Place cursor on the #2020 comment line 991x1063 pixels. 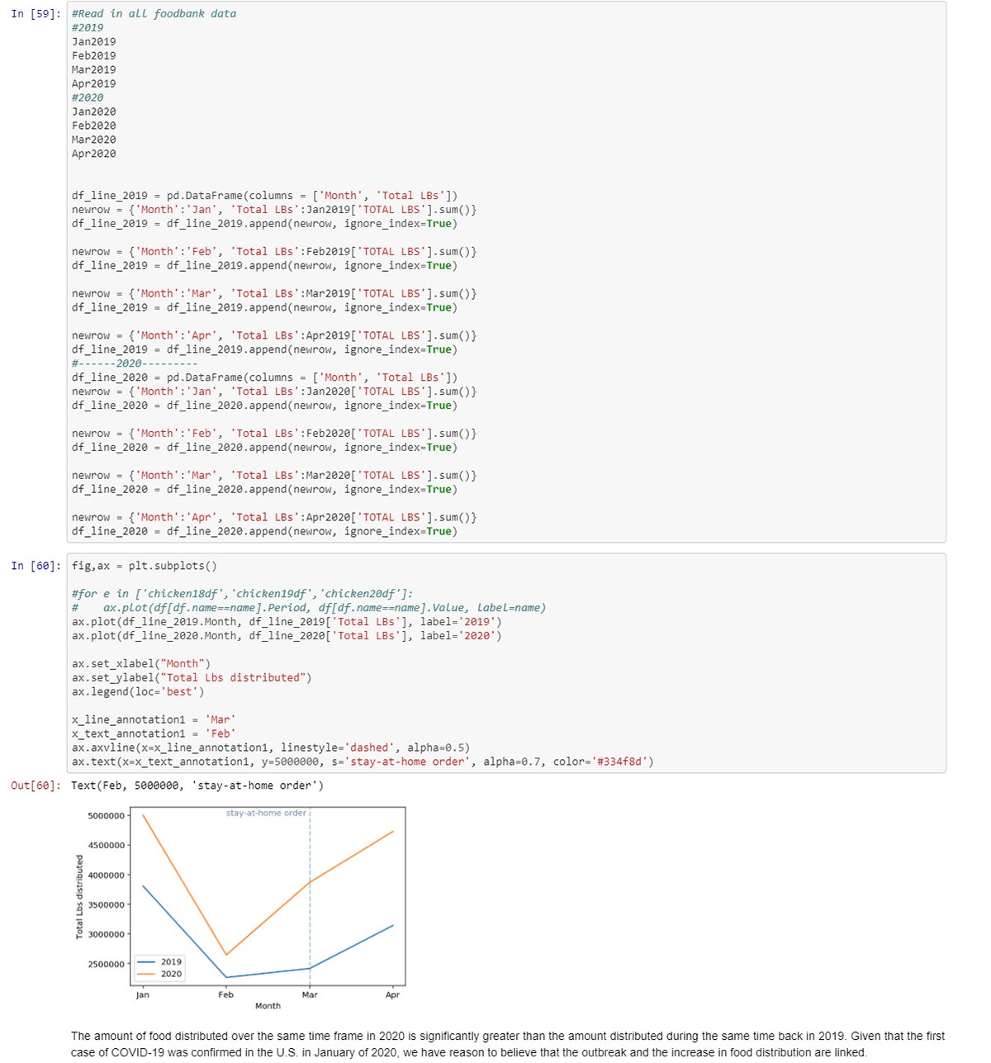[88, 98]
